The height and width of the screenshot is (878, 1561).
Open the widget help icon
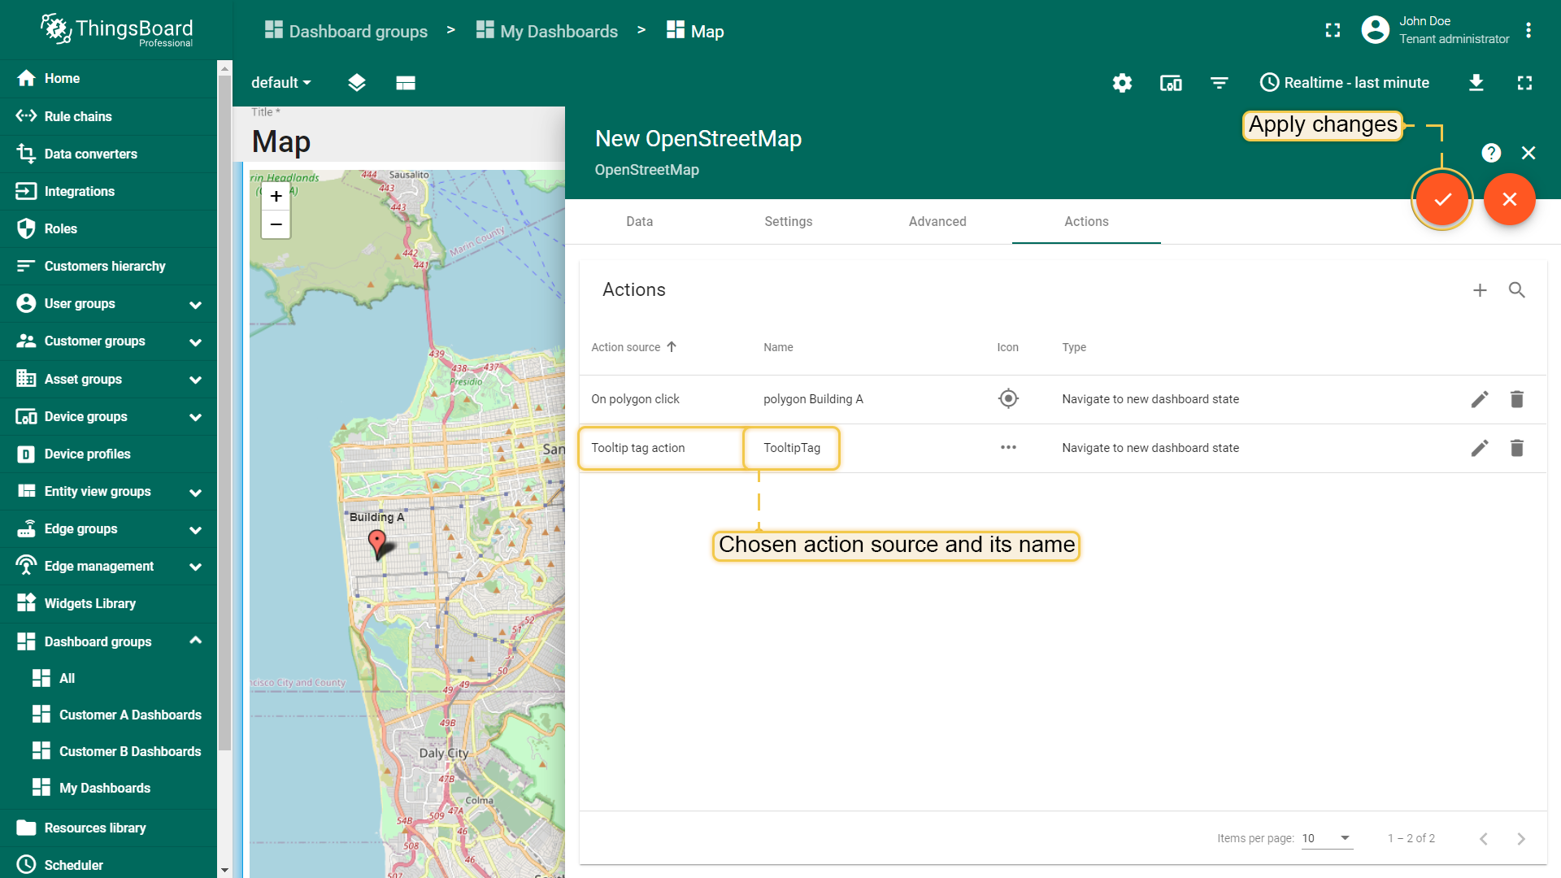click(x=1491, y=153)
